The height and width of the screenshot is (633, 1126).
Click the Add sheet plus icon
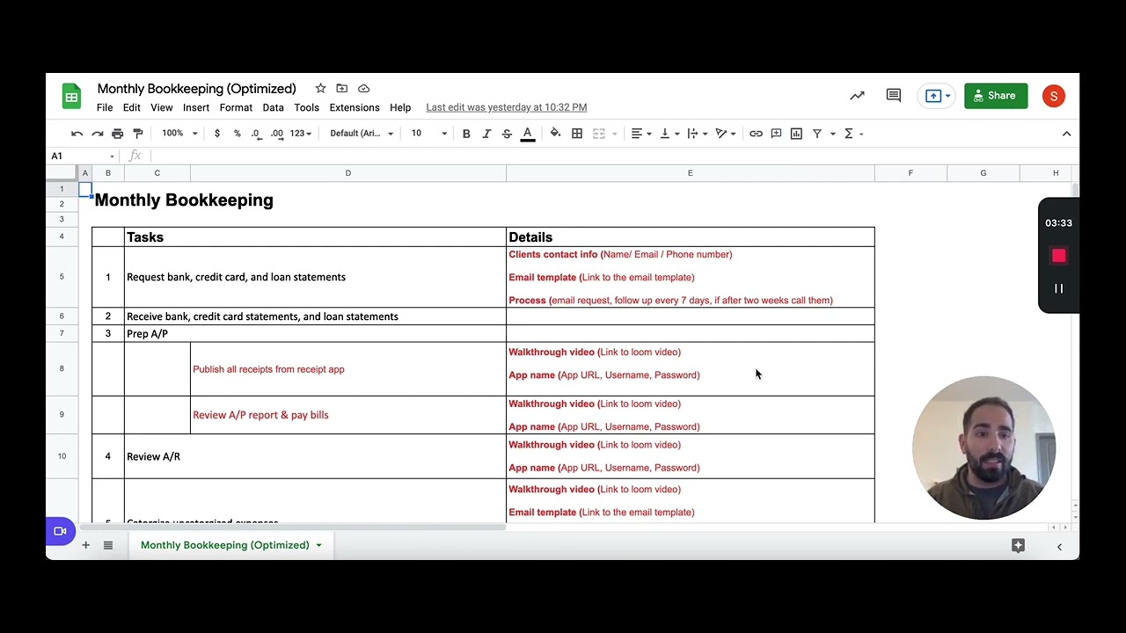(x=85, y=545)
